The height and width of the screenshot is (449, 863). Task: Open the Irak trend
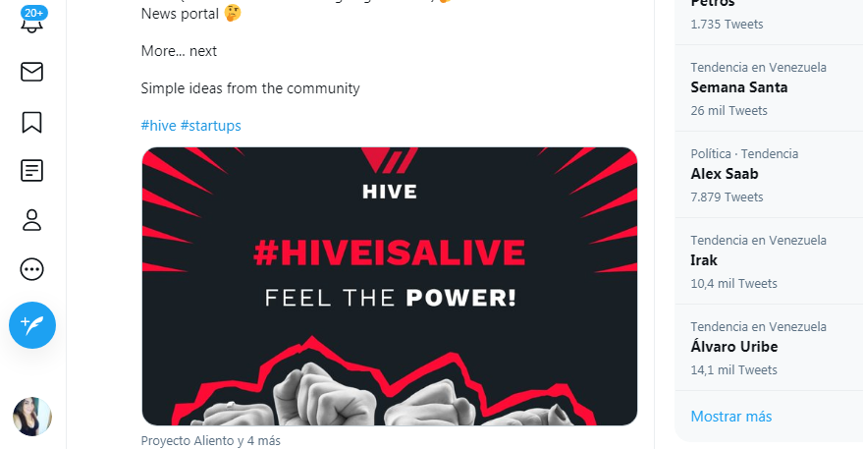coord(769,261)
